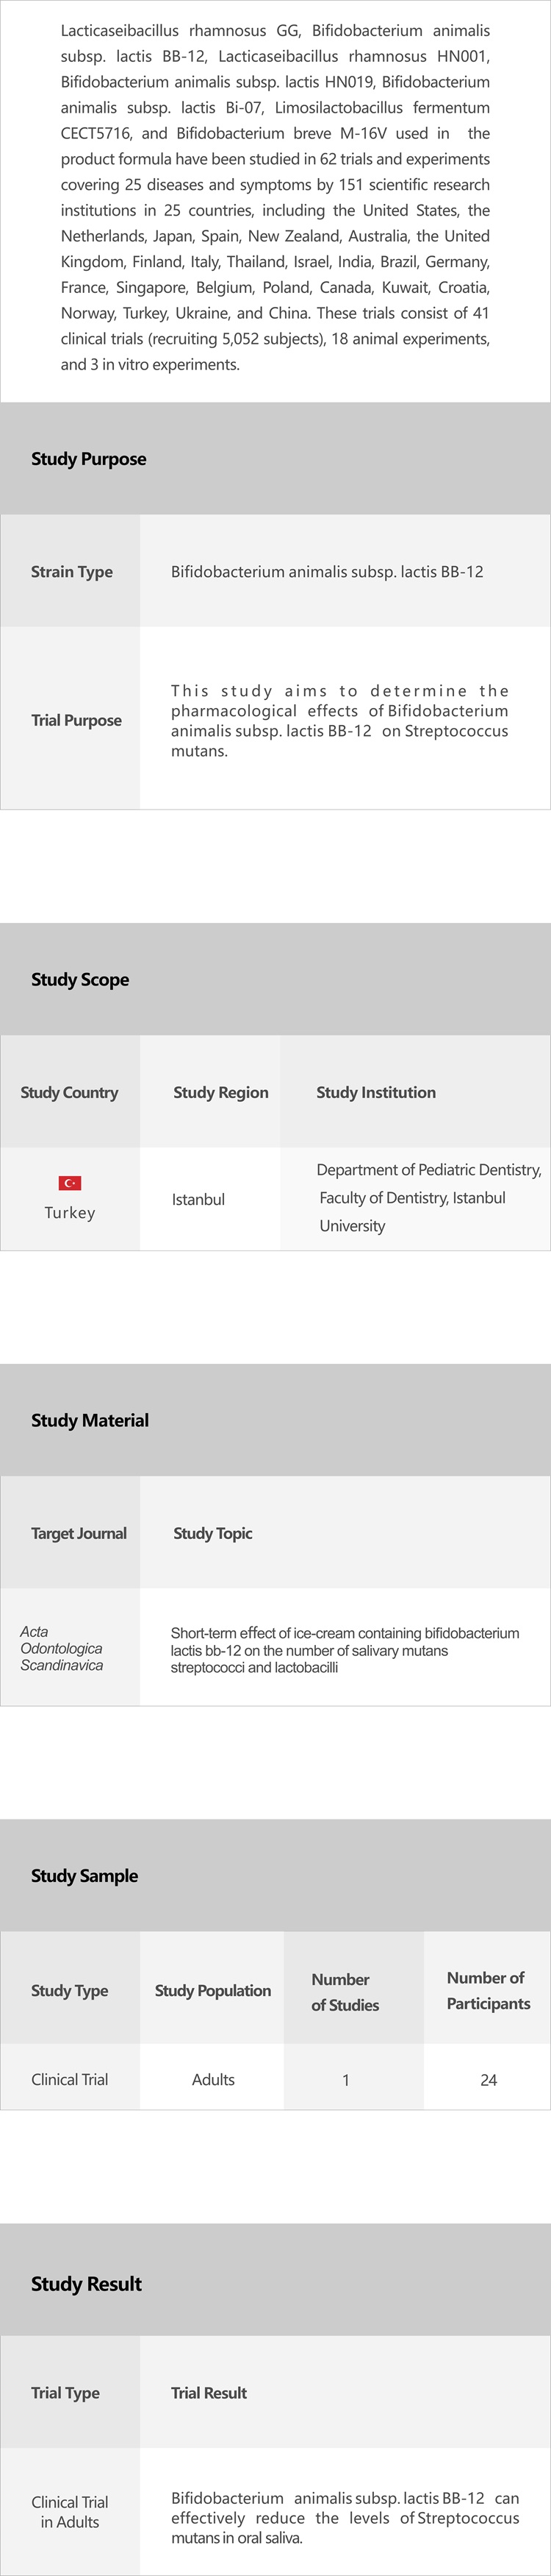
Task: Click the Trial Purpose label cell
Action: (76, 720)
